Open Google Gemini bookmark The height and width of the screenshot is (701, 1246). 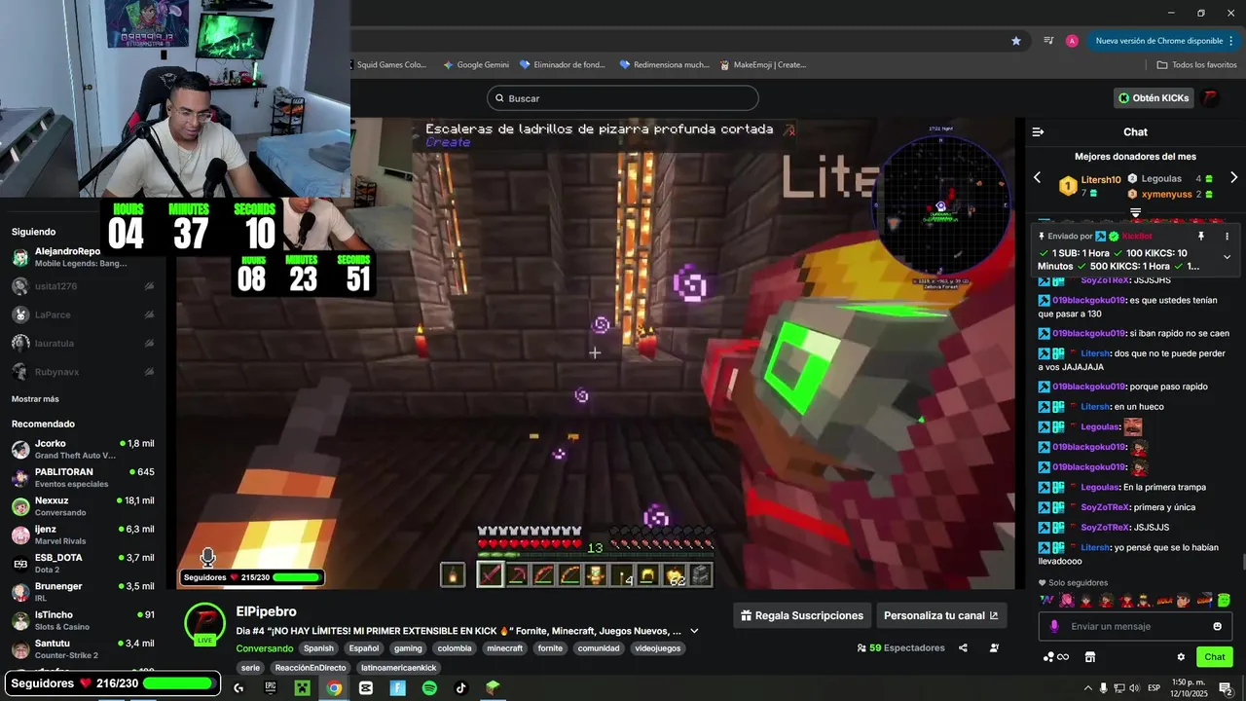(x=476, y=65)
